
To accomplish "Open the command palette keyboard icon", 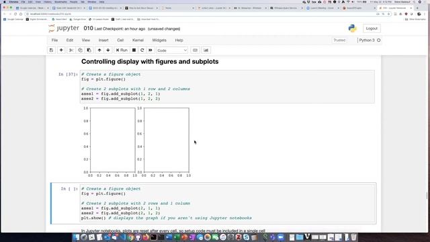I will 195,50.
